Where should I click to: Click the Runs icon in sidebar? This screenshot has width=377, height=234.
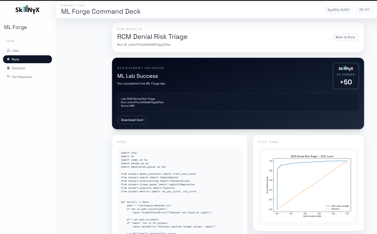(8, 59)
